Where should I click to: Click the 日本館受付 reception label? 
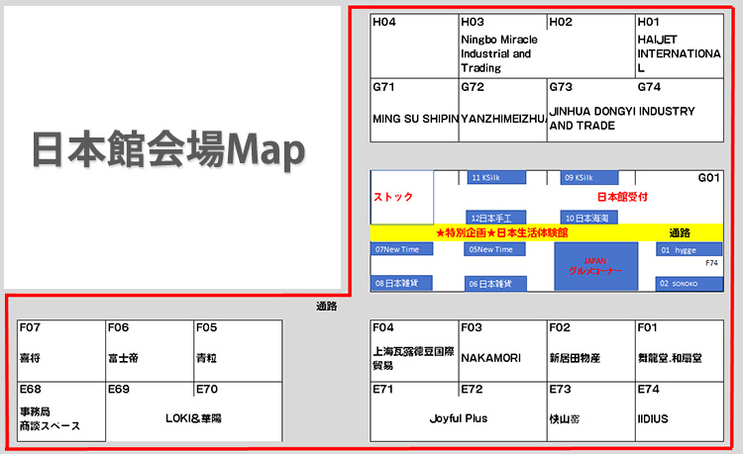[x=622, y=197]
